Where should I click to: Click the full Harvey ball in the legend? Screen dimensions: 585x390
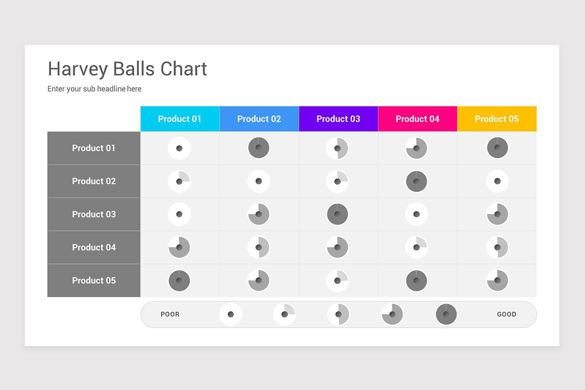coord(446,314)
